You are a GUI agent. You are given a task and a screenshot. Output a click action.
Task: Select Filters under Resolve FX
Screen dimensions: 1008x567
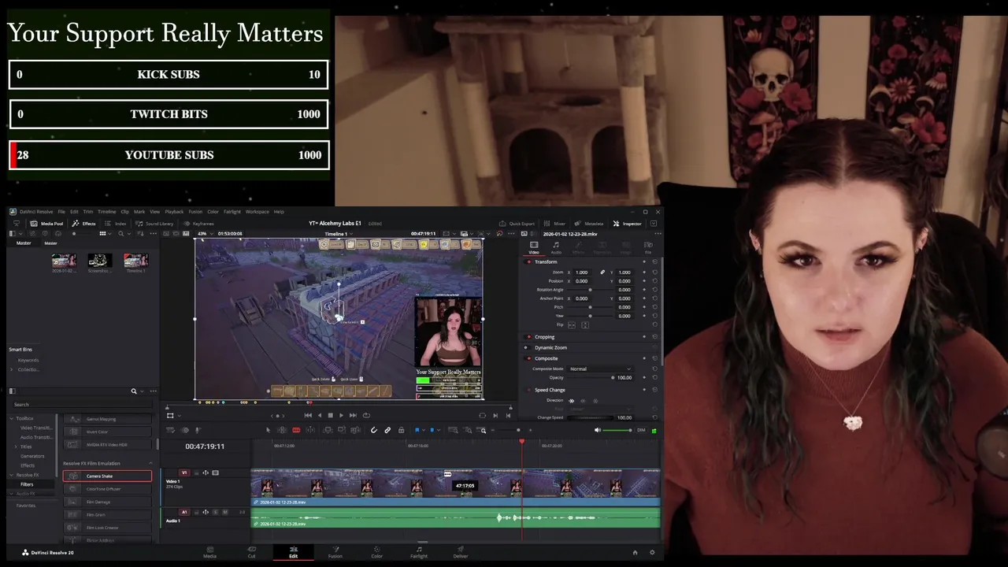tap(27, 484)
